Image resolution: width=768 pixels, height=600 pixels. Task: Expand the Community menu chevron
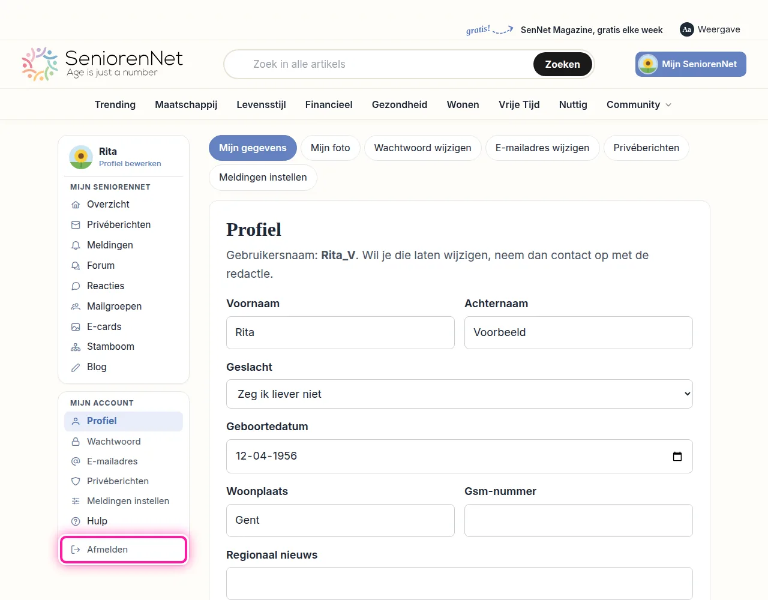click(x=668, y=105)
